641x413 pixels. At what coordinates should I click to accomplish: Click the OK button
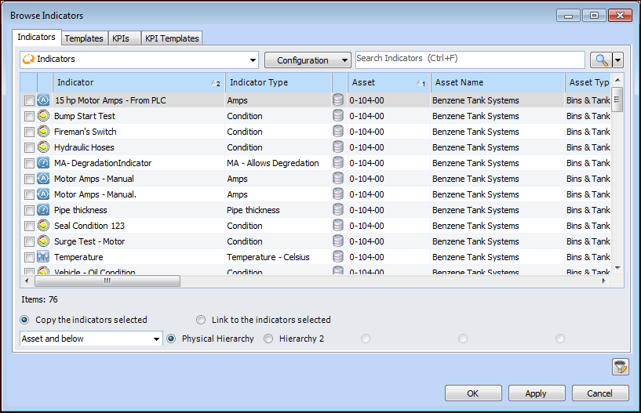[x=473, y=393]
